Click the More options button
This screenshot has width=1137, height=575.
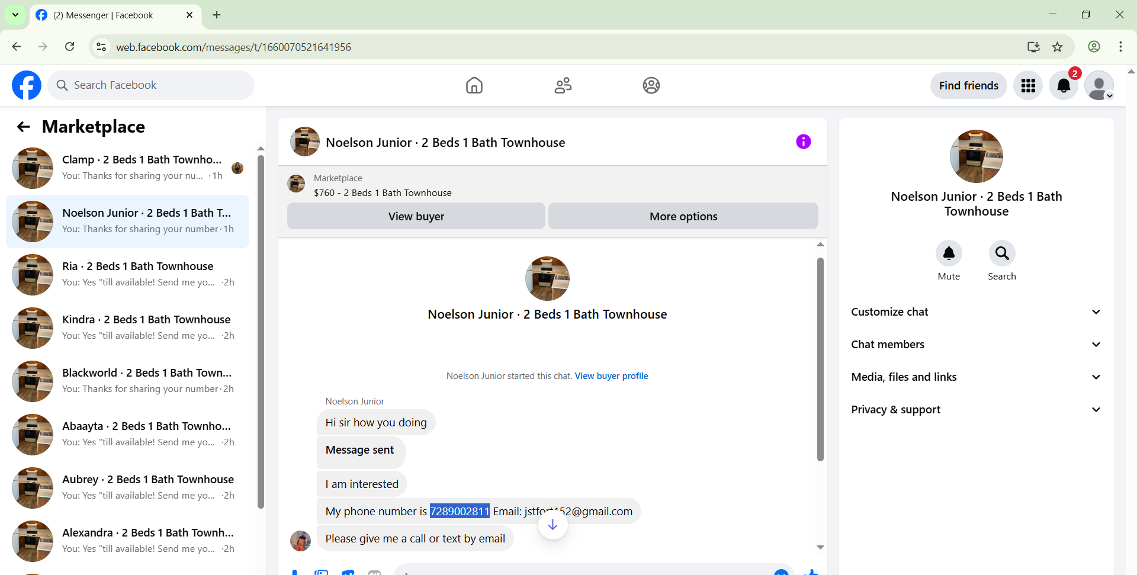click(683, 216)
